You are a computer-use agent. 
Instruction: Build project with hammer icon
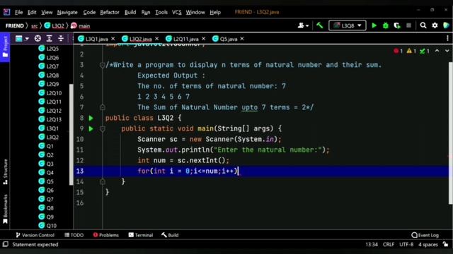tap(319, 25)
